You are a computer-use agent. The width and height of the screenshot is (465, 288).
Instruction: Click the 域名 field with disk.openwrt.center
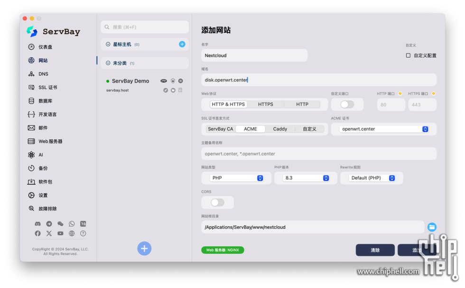pyautogui.click(x=319, y=80)
